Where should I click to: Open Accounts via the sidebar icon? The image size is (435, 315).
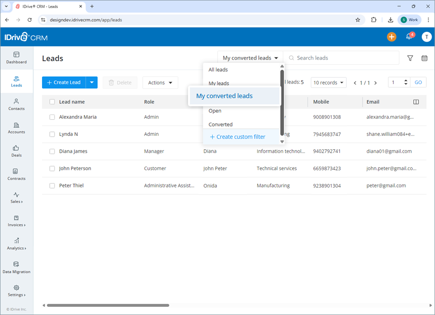[x=16, y=128]
